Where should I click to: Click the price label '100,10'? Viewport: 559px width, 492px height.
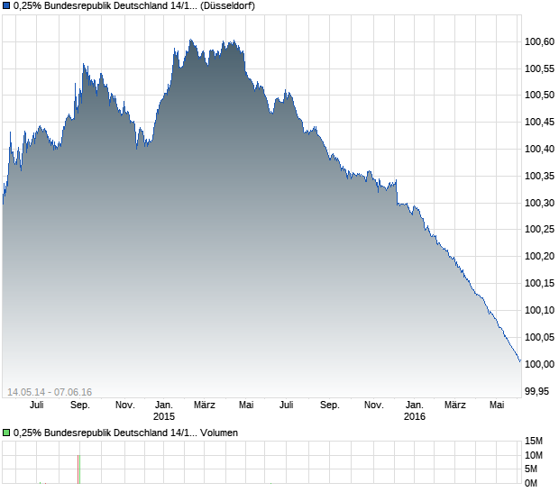(x=539, y=310)
